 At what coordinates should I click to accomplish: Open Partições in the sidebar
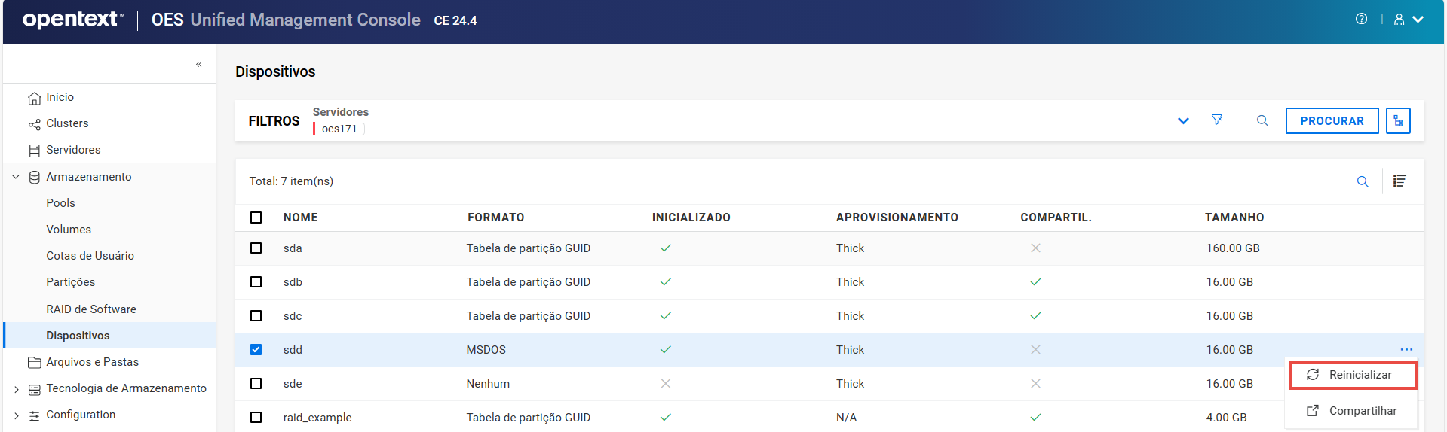pyautogui.click(x=70, y=282)
